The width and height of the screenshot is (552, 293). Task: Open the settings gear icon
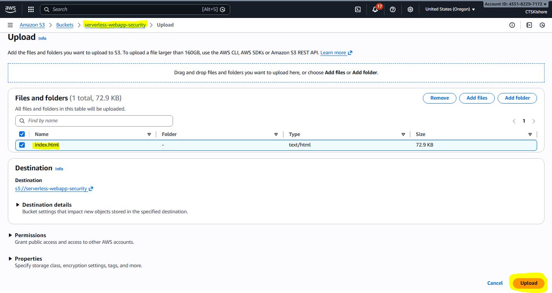[x=410, y=9]
